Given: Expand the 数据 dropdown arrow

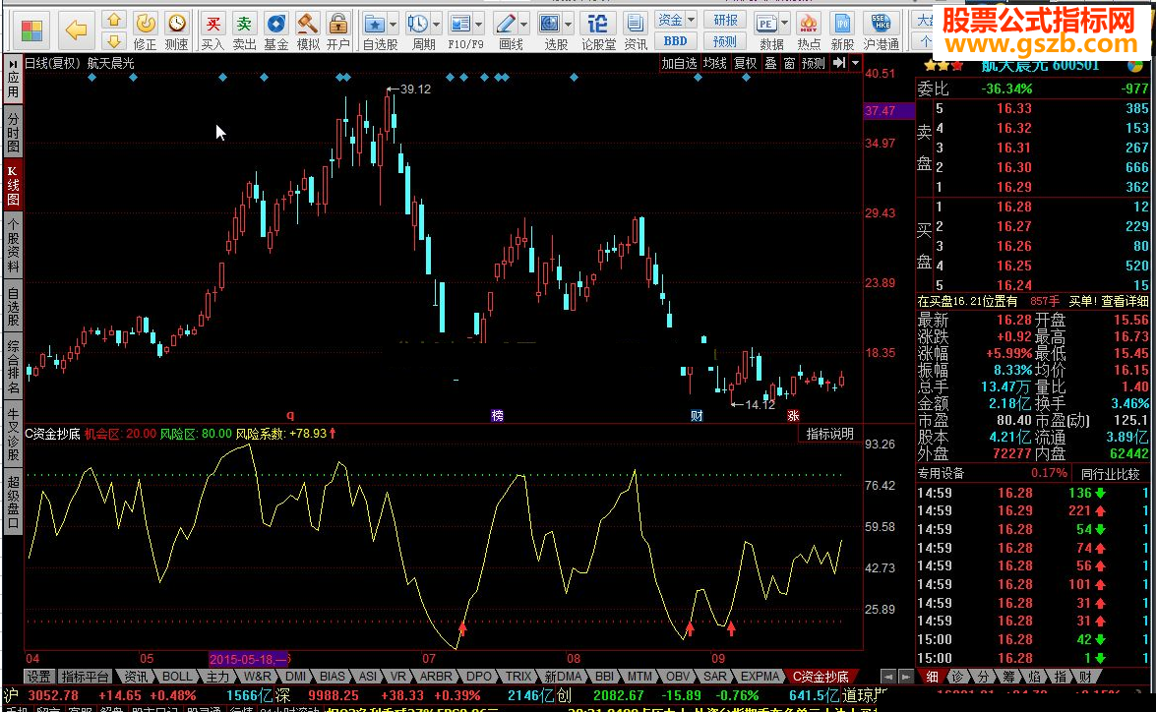Looking at the screenshot, I should click(x=784, y=25).
